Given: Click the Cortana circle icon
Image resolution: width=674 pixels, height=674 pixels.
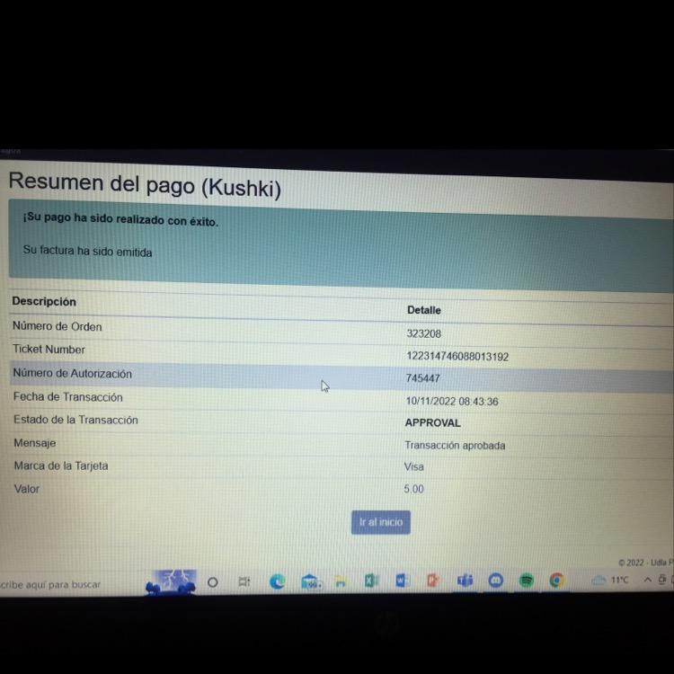Looking at the screenshot, I should (213, 582).
